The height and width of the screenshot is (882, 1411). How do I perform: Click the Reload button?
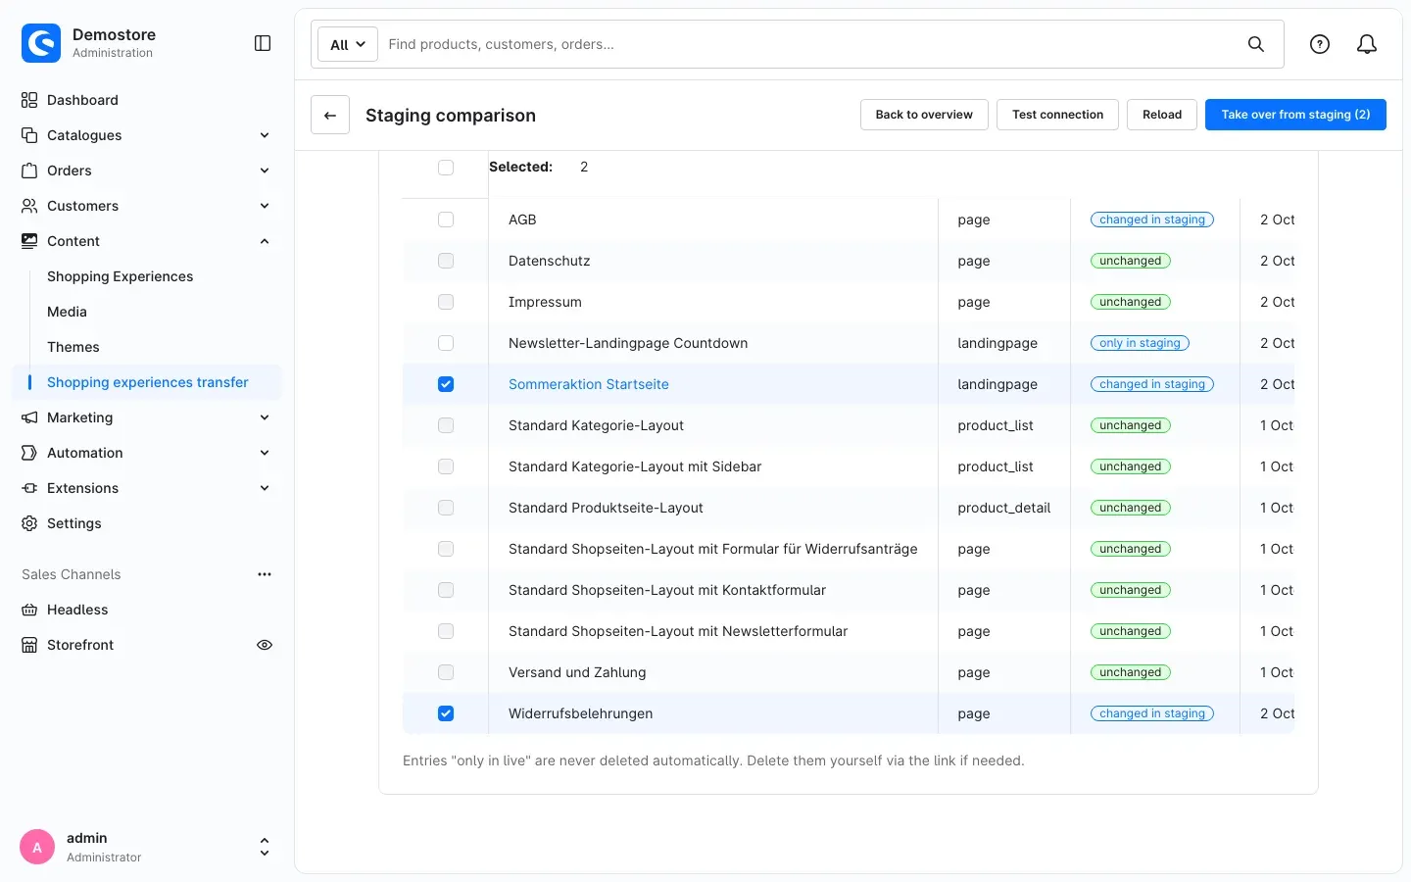click(1162, 115)
